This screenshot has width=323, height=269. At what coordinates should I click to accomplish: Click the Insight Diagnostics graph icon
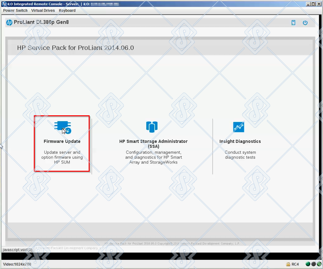point(239,127)
